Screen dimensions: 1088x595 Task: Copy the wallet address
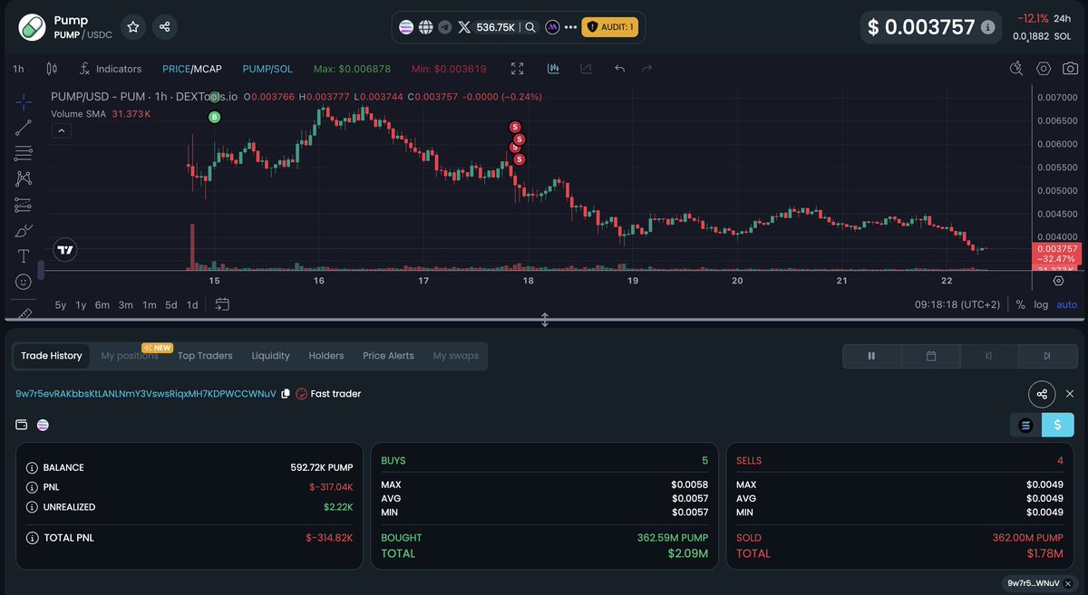pyautogui.click(x=286, y=394)
